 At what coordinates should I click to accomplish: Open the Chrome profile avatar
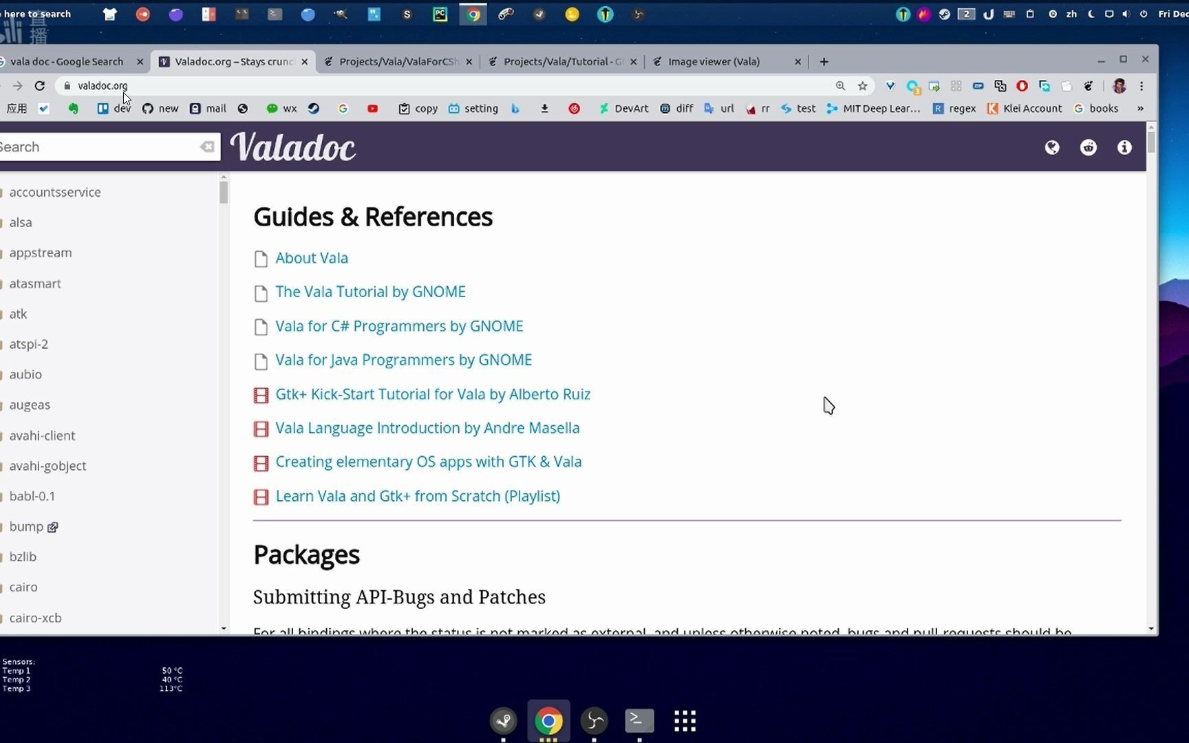1120,86
